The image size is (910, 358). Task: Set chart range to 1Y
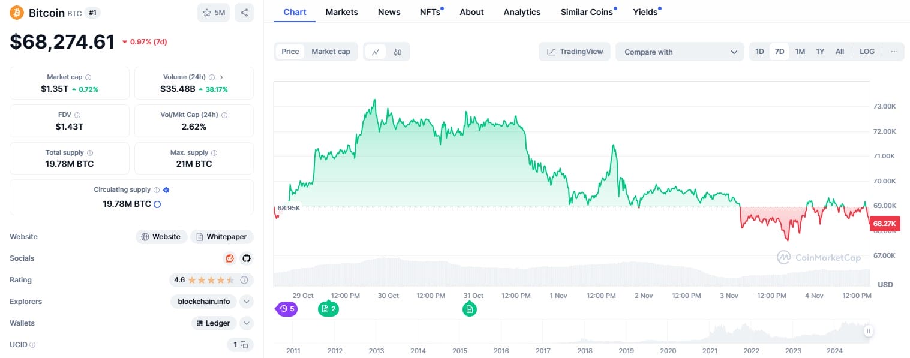[x=820, y=52]
